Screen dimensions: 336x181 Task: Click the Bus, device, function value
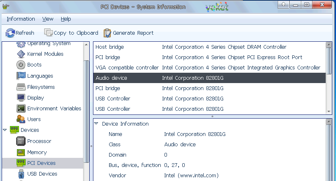coord(174,165)
